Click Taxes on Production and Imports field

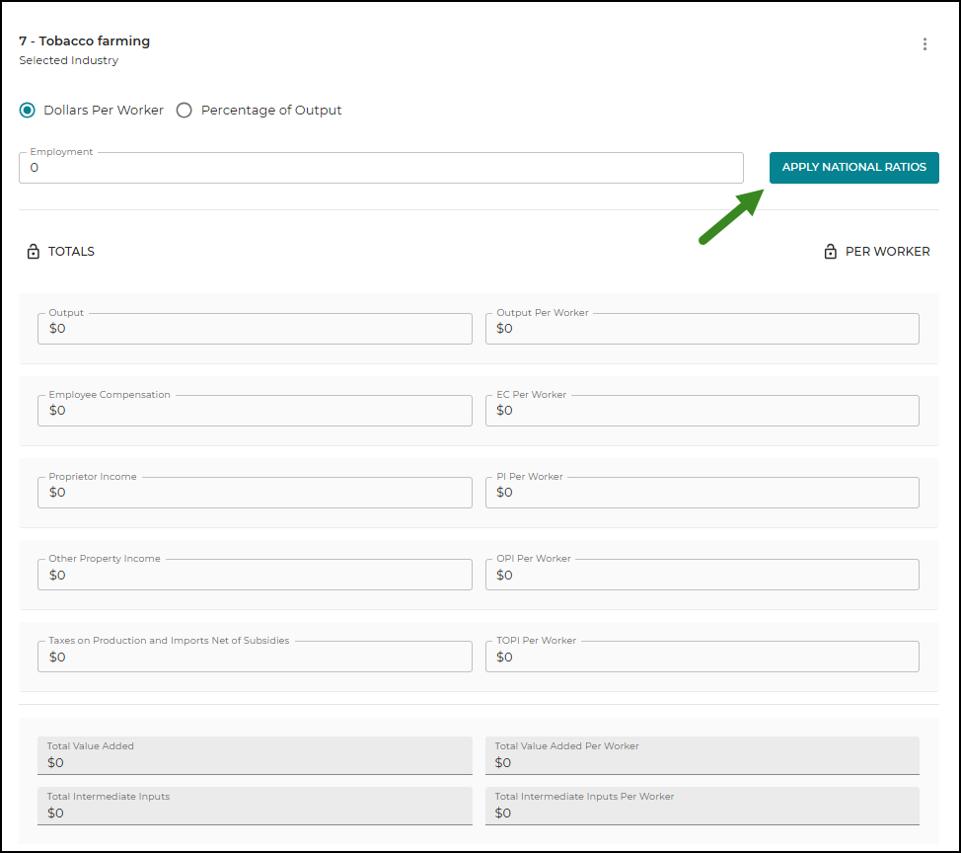click(255, 657)
